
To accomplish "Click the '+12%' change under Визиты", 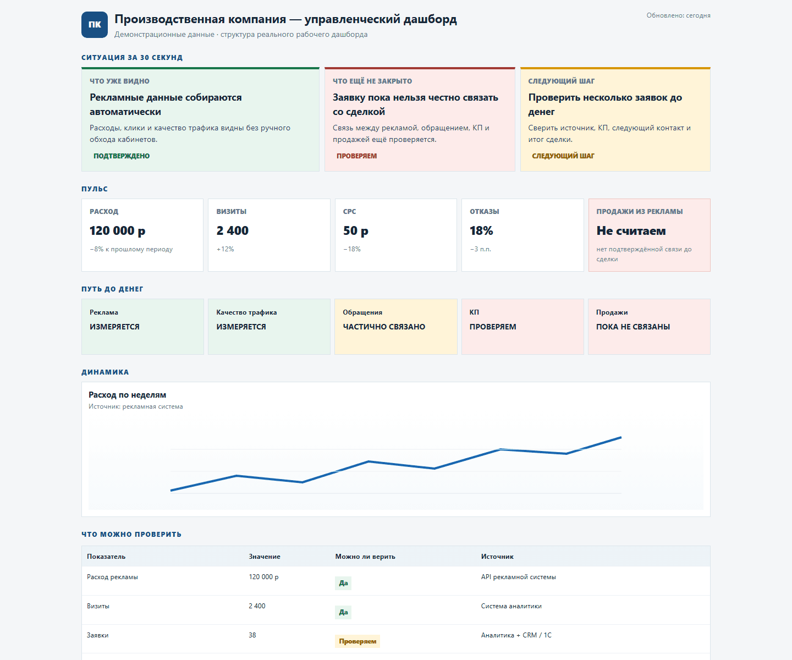I will coord(225,249).
